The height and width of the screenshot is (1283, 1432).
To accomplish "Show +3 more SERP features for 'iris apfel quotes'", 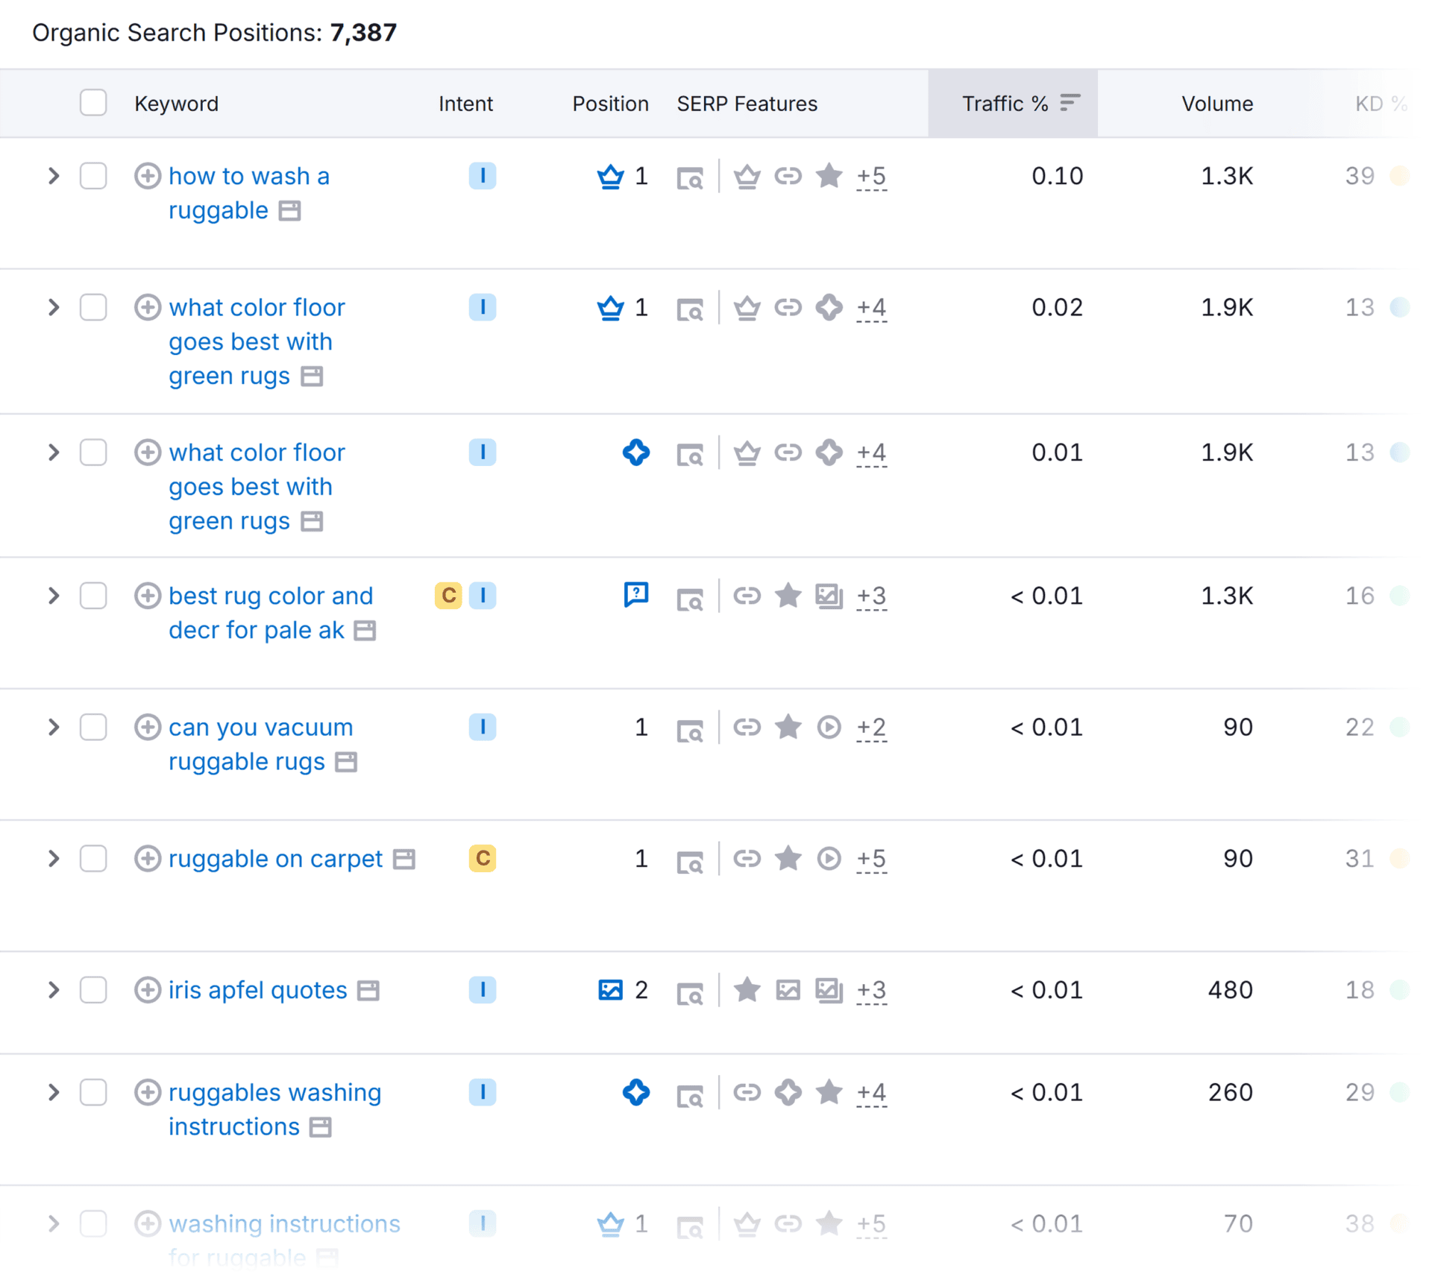I will pyautogui.click(x=871, y=992).
